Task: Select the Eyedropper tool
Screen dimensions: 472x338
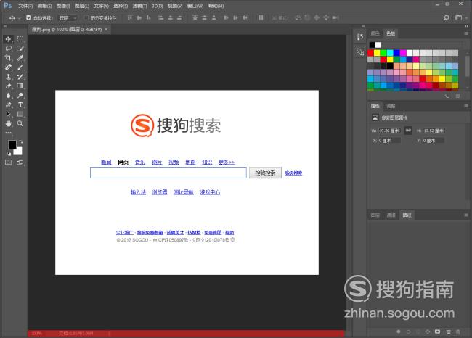Action: 20,58
